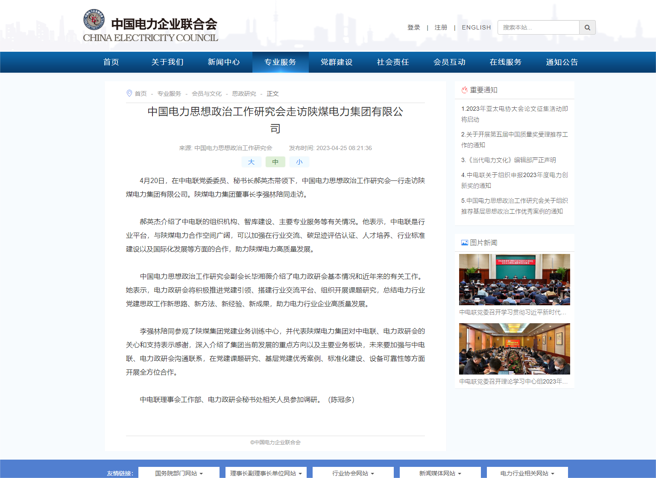Expand 理事长副理事长单位网站 dropdown
This screenshot has height=478, width=656.
pos(266,473)
